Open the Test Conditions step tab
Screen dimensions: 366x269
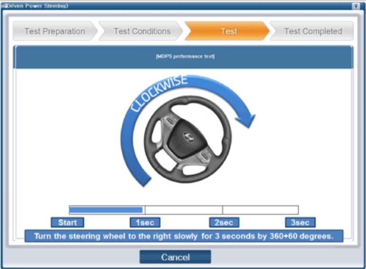[142, 31]
